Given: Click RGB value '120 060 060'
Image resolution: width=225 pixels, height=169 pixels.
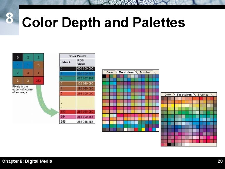Looking at the screenshot, I should click(x=85, y=84).
